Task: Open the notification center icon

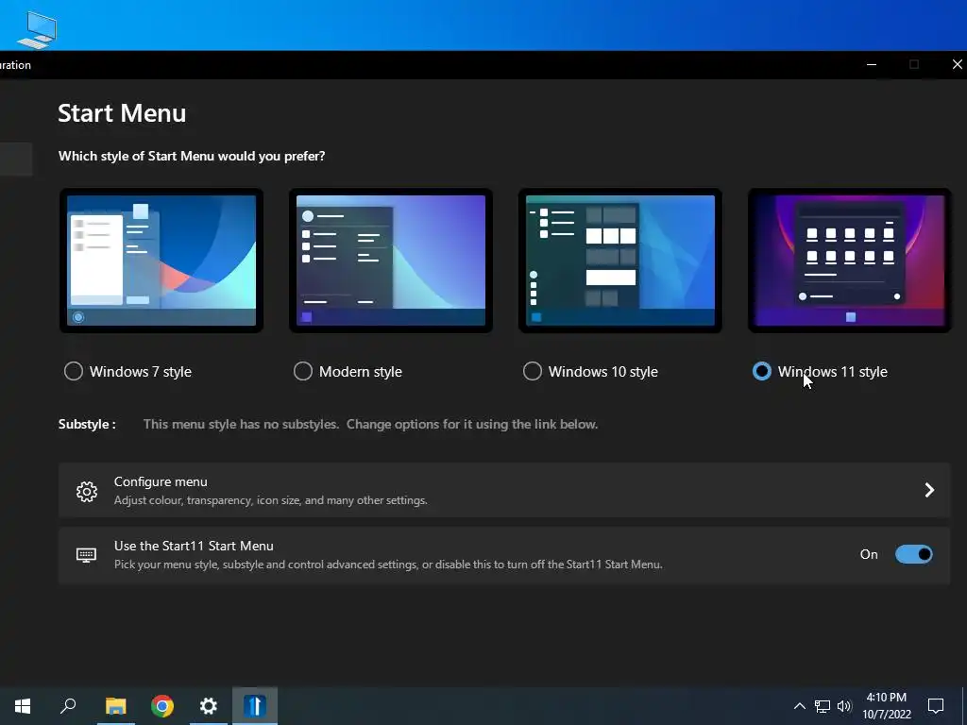Action: pos(936,706)
